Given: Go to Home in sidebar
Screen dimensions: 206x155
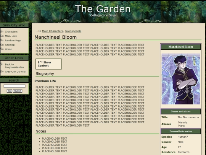Looking at the screenshot, I should (8, 49).
